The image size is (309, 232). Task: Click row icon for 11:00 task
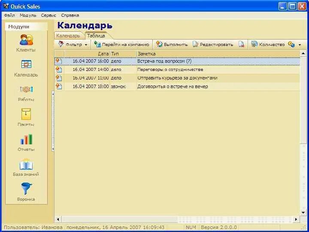59,78
